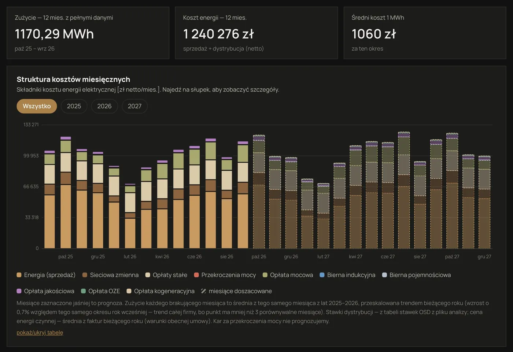Click the kwi 26 axis label
Image resolution: width=513 pixels, height=352 pixels.
[x=162, y=257]
